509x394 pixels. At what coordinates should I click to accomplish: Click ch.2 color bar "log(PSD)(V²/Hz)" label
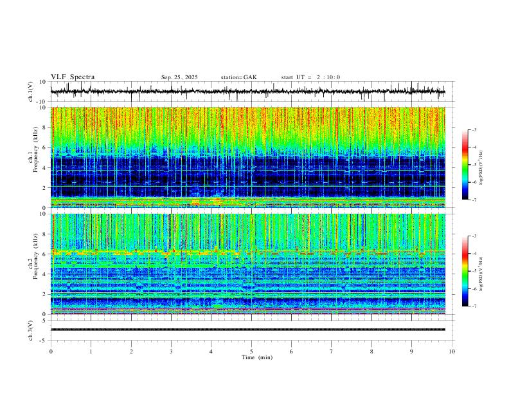(x=481, y=274)
